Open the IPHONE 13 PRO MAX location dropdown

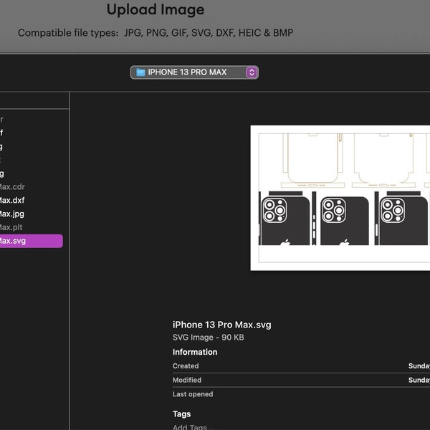[194, 72]
